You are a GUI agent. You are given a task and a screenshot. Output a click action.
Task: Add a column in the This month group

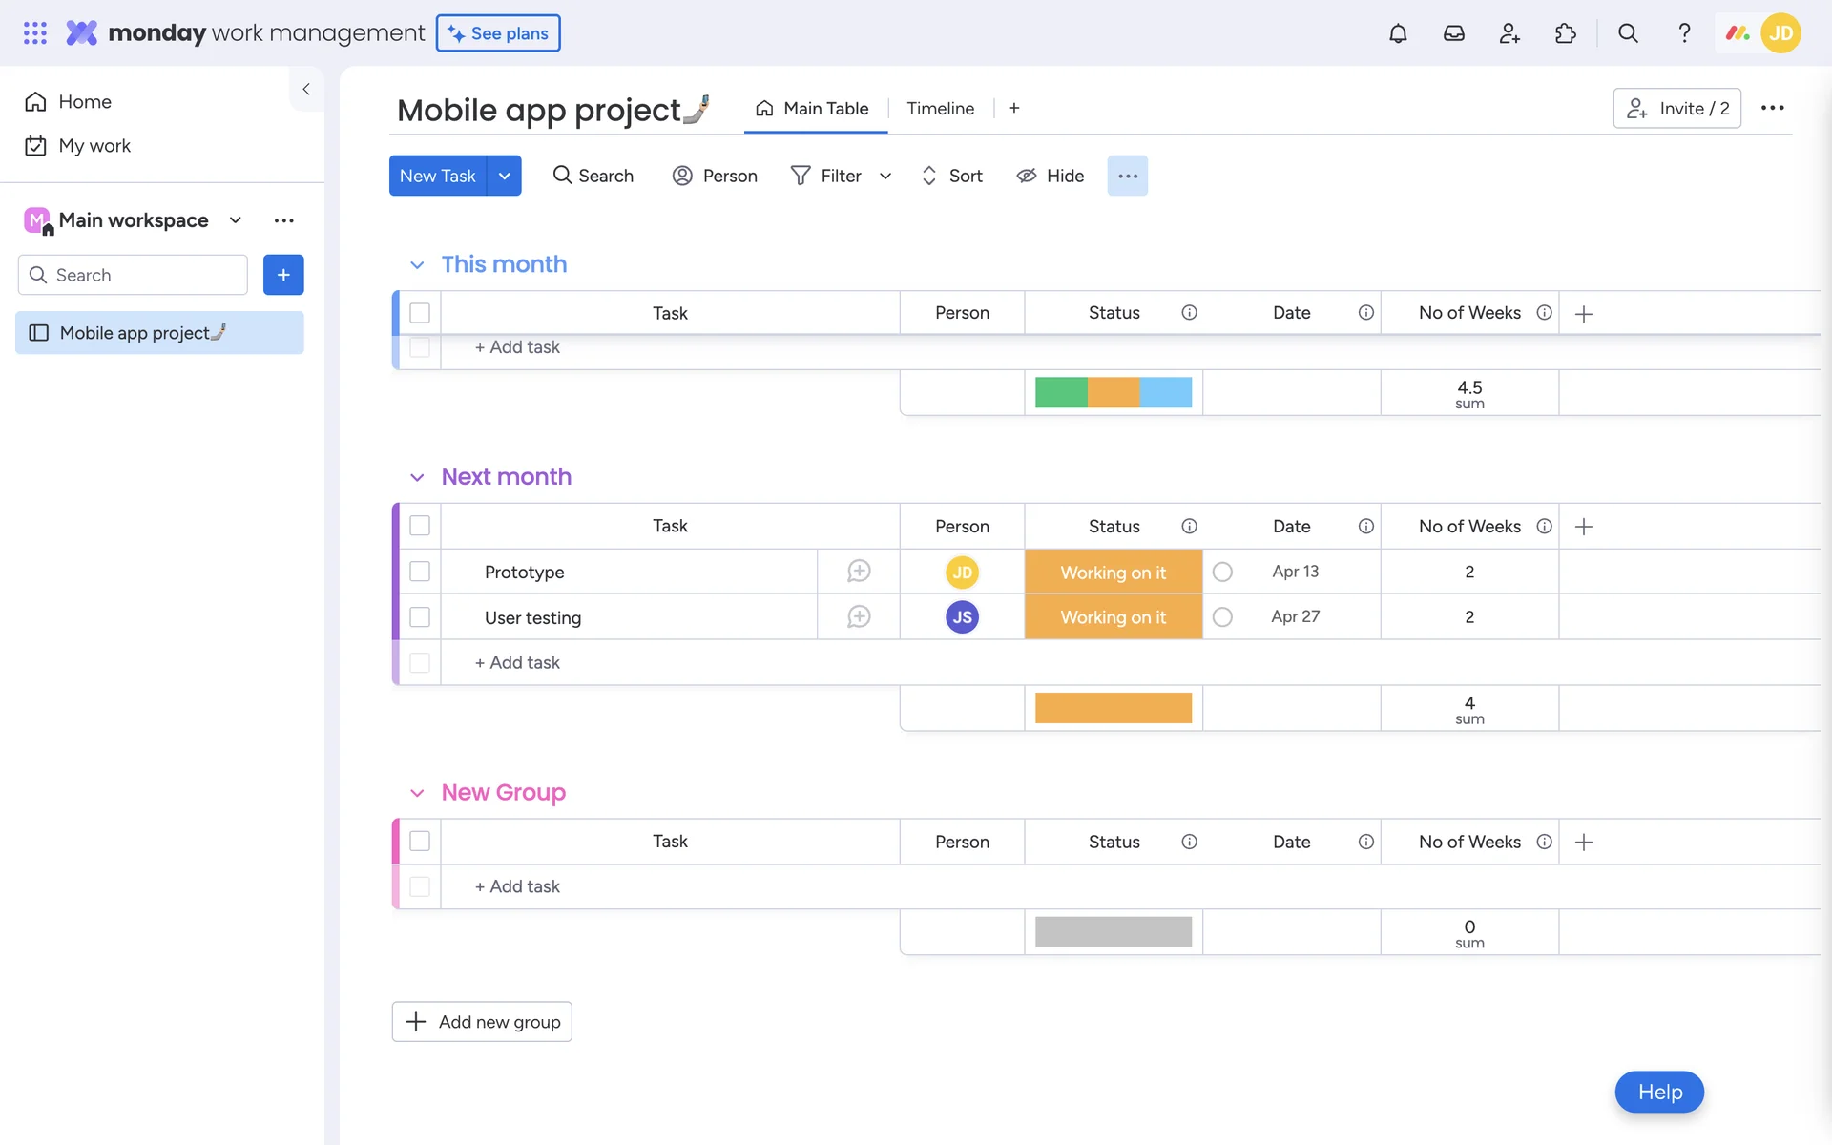click(1584, 314)
